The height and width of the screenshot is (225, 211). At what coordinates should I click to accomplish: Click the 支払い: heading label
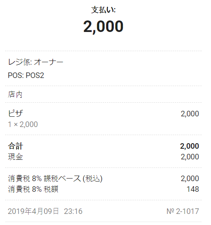click(103, 10)
